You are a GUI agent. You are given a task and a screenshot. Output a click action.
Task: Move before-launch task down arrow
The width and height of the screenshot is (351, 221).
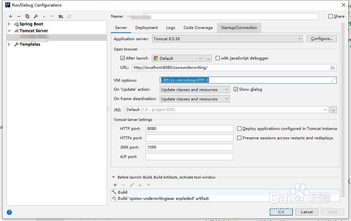tap(148, 185)
